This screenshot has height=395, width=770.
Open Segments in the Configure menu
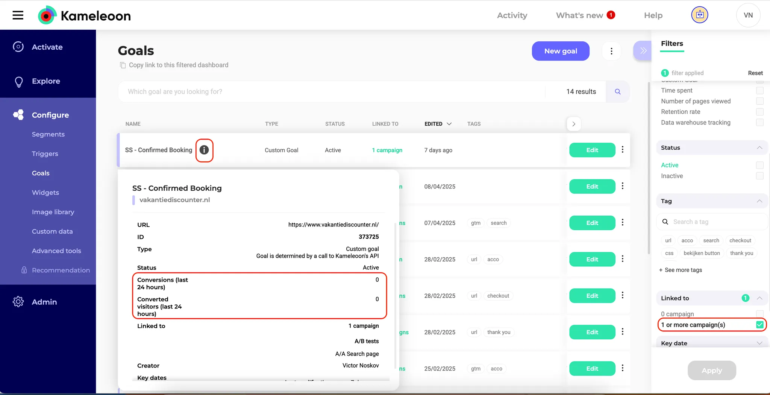click(48, 134)
